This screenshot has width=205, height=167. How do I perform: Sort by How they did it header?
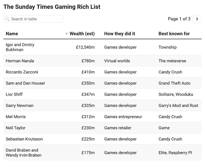pos(120,34)
